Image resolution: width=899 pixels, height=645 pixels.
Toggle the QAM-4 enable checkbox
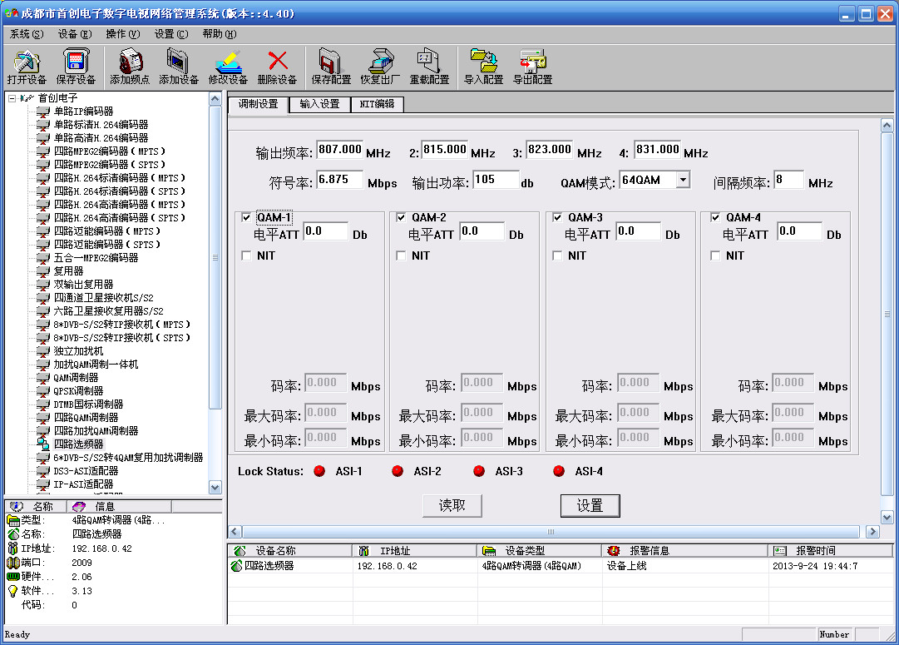pyautogui.click(x=715, y=217)
